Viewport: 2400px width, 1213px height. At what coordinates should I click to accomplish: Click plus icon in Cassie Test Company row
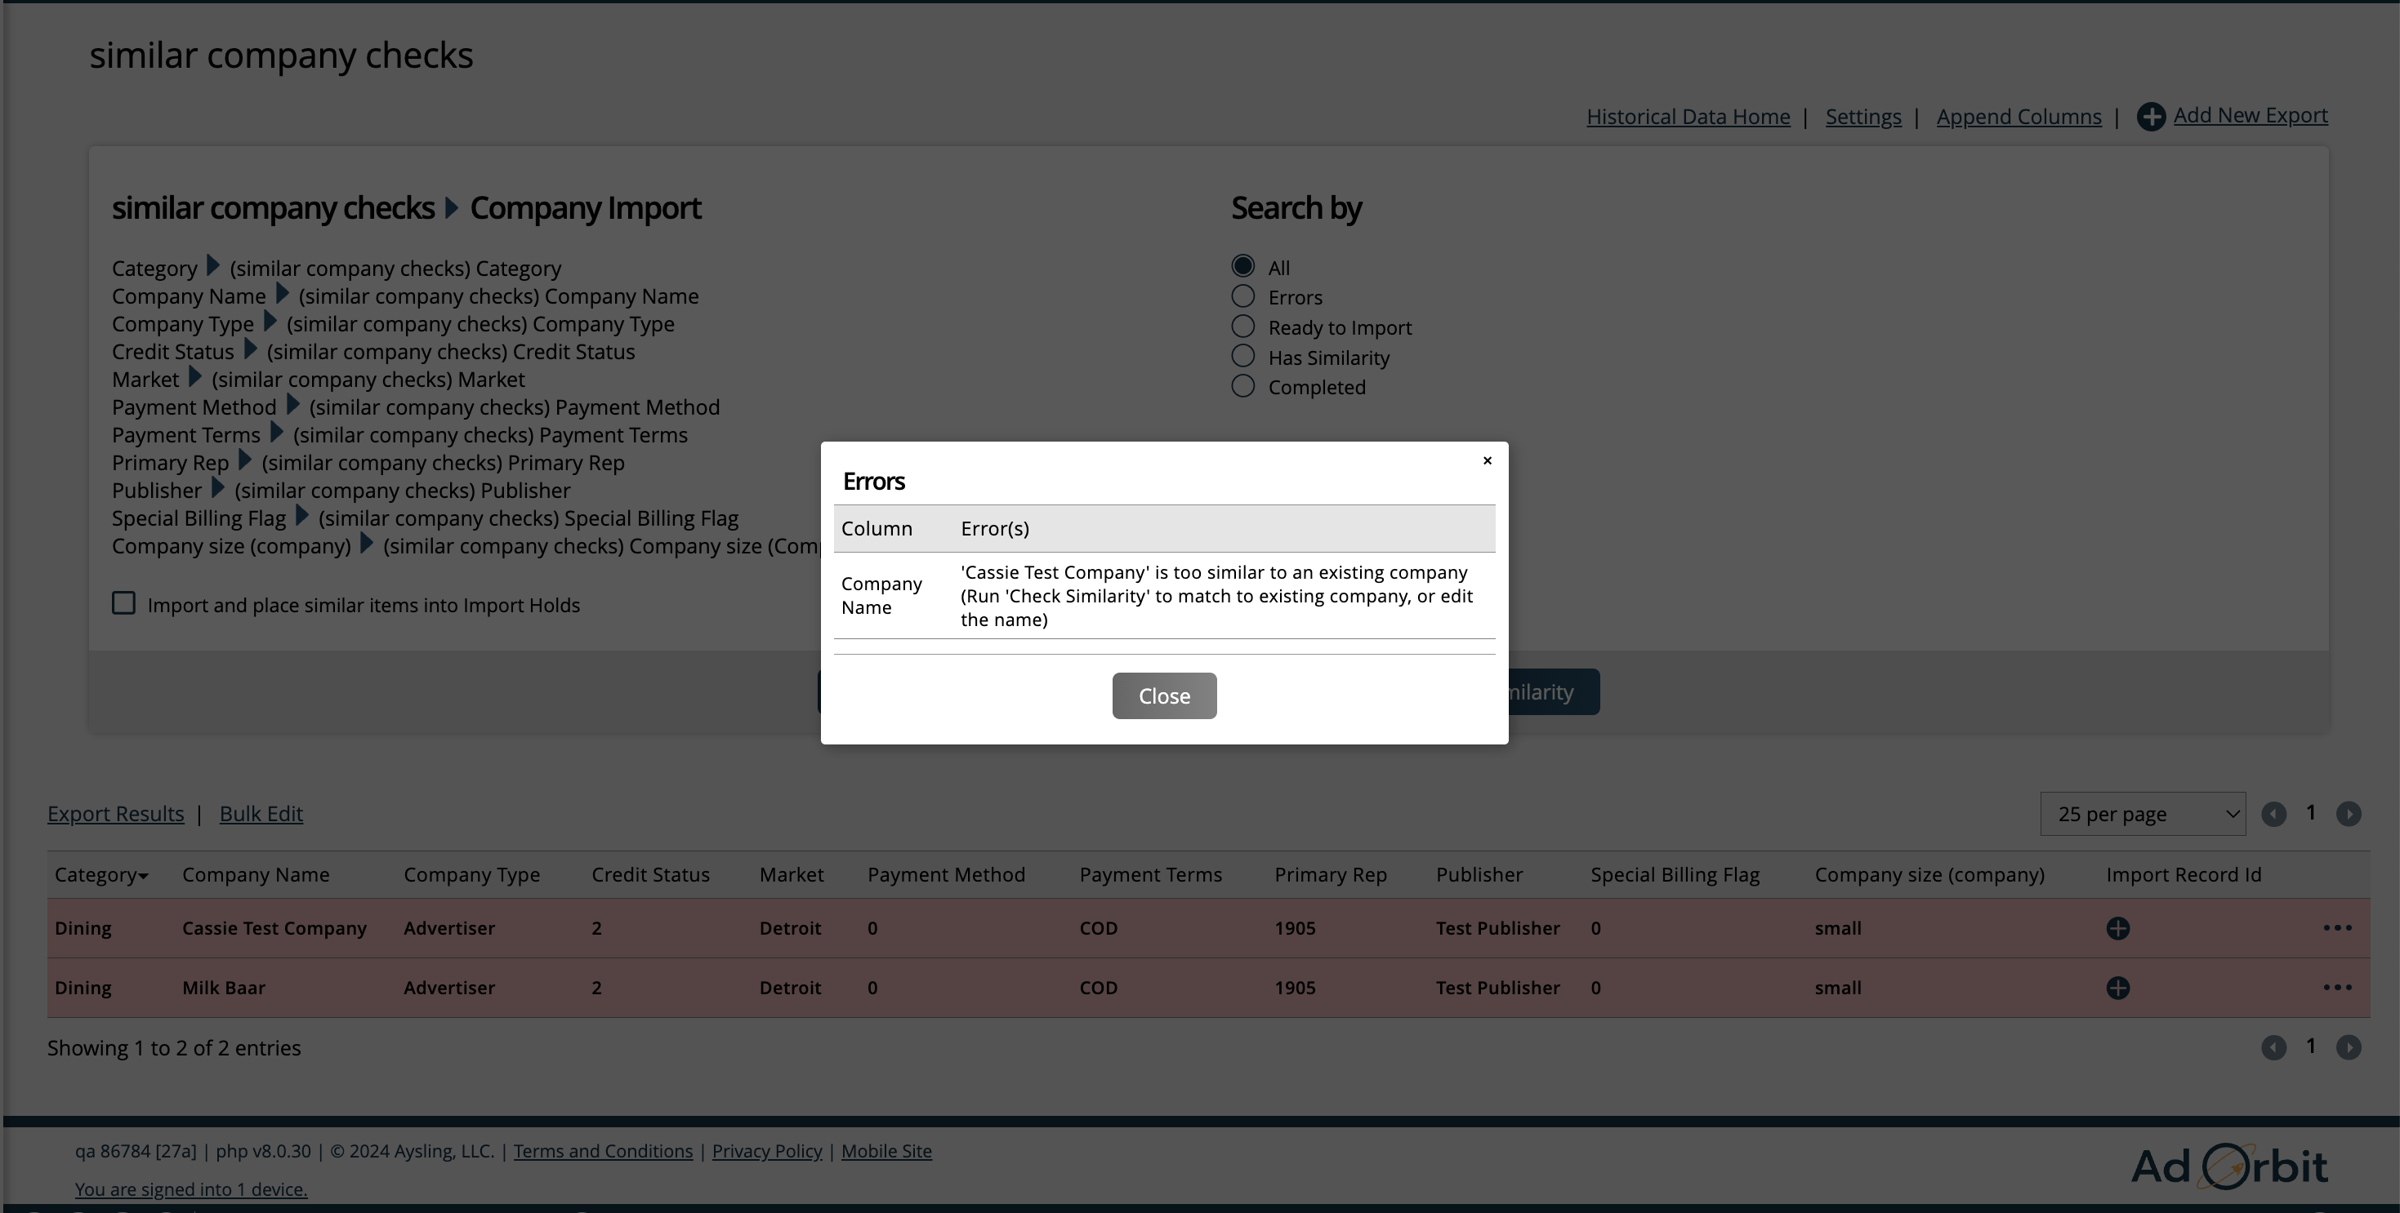(x=2117, y=928)
